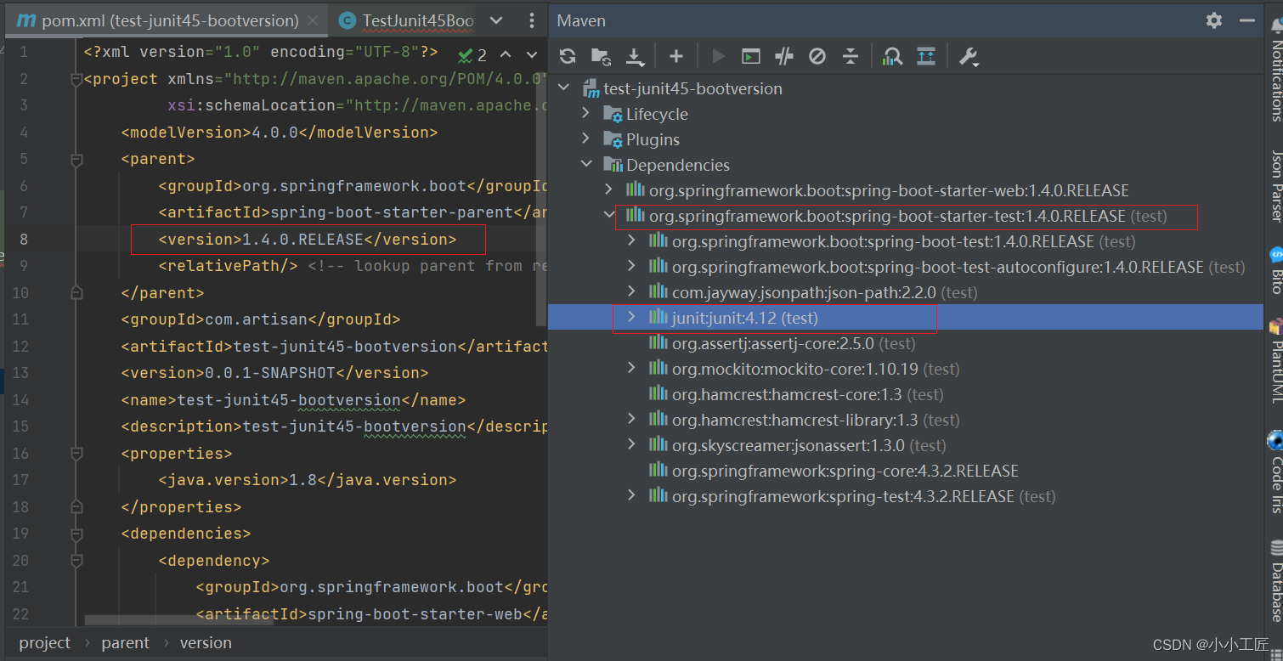Collapse all Maven tree nodes
This screenshot has width=1283, height=661.
pos(851,56)
